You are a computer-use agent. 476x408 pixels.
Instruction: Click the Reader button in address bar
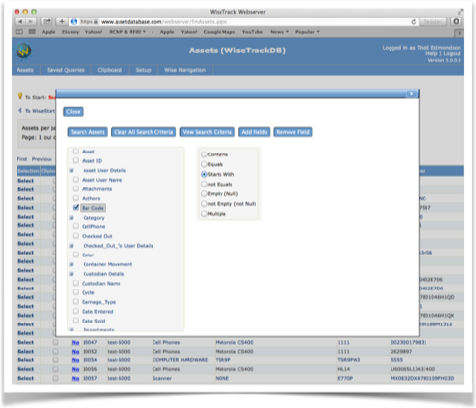click(432, 21)
